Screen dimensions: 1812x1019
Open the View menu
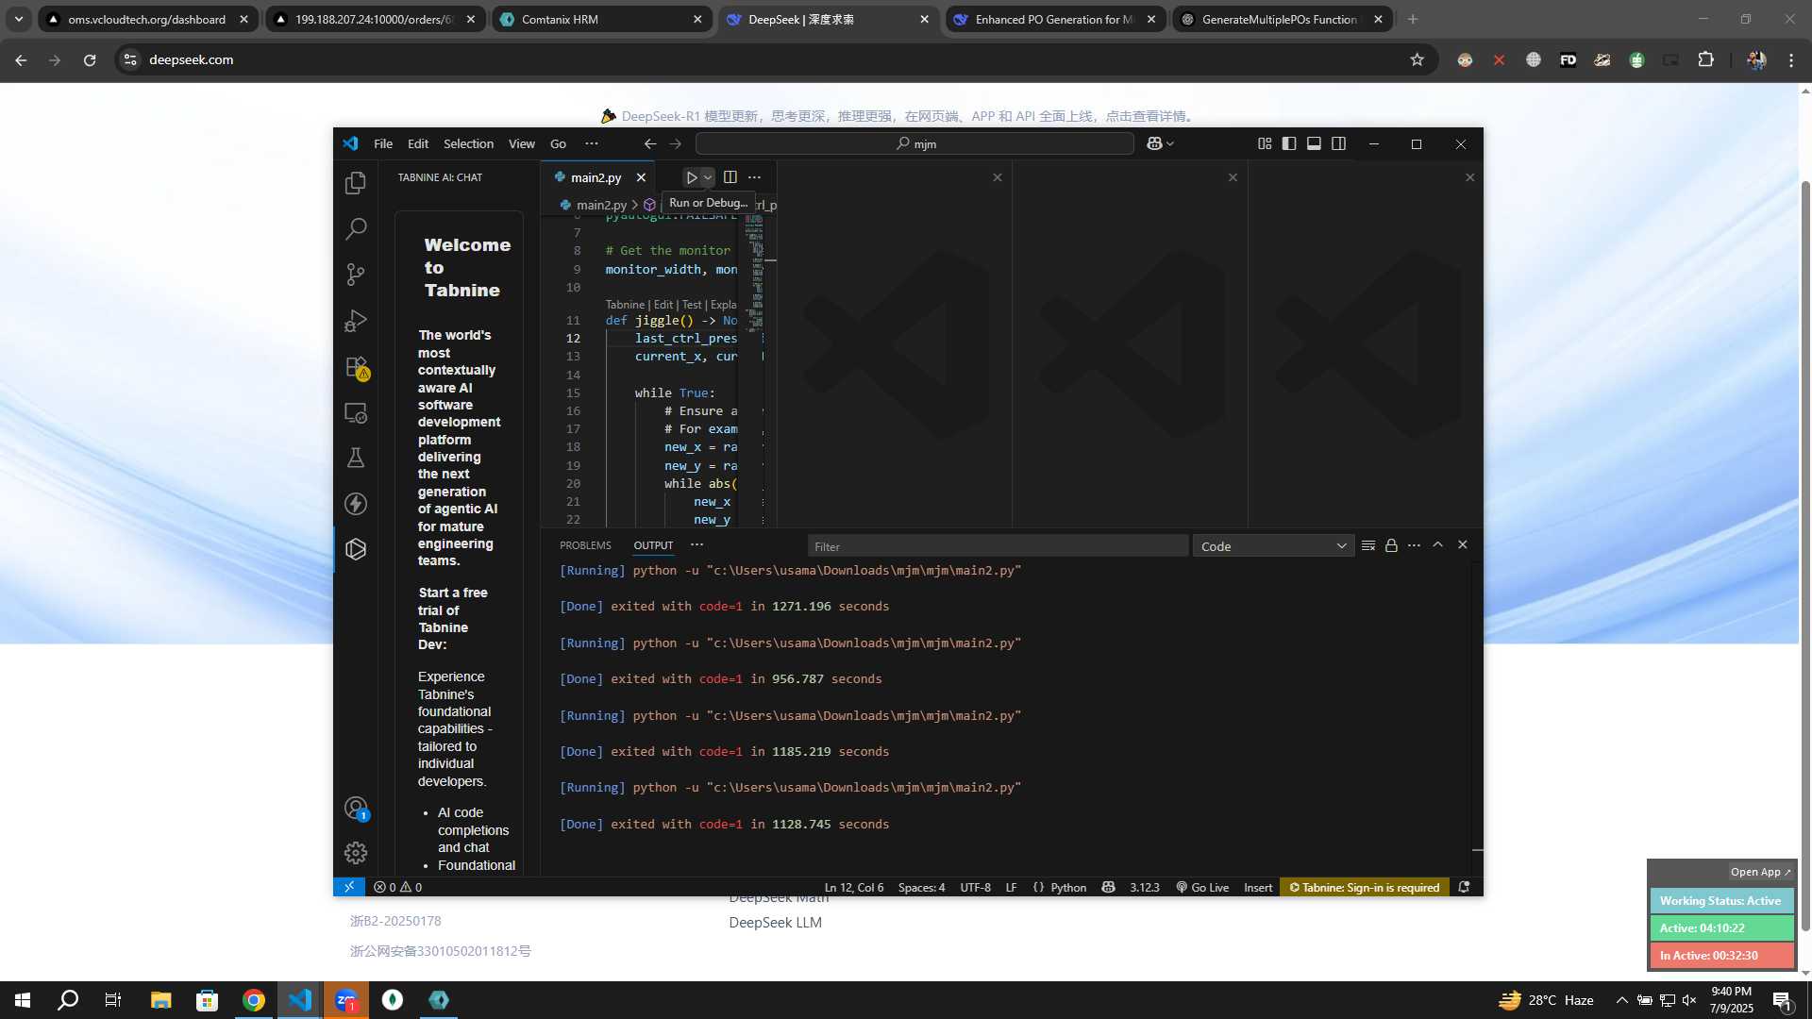point(522,143)
